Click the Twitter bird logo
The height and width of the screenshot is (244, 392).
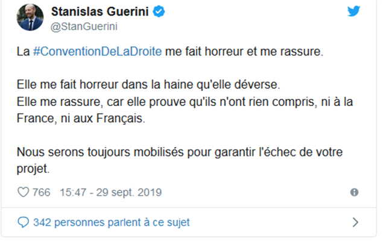pyautogui.click(x=353, y=13)
